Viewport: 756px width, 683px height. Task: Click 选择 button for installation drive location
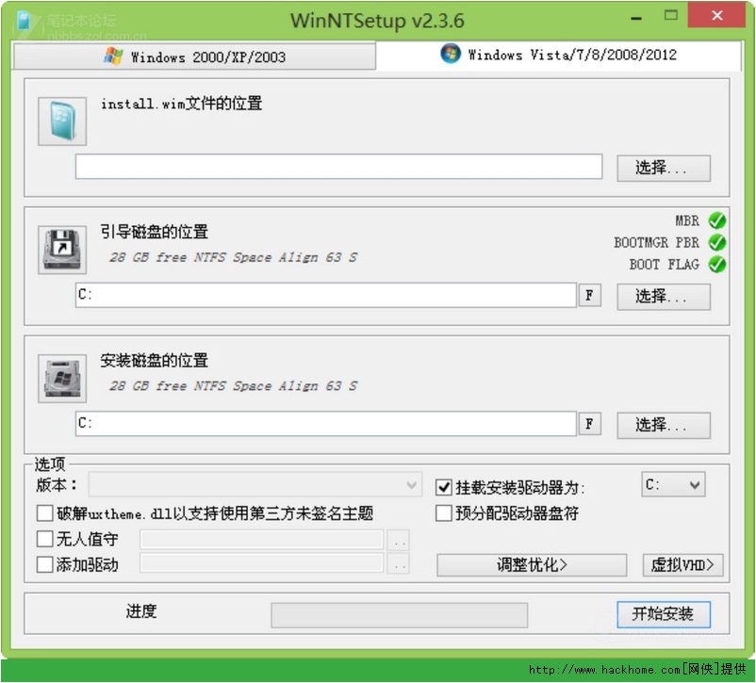click(664, 425)
